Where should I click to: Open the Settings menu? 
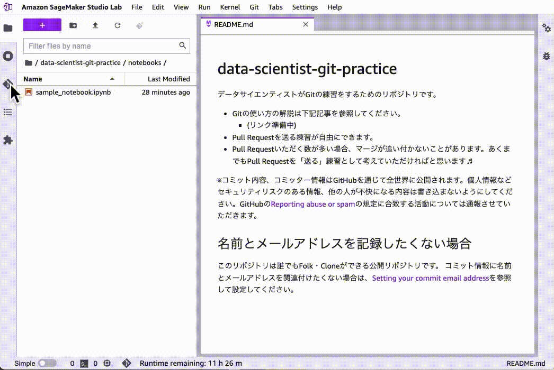coord(305,7)
